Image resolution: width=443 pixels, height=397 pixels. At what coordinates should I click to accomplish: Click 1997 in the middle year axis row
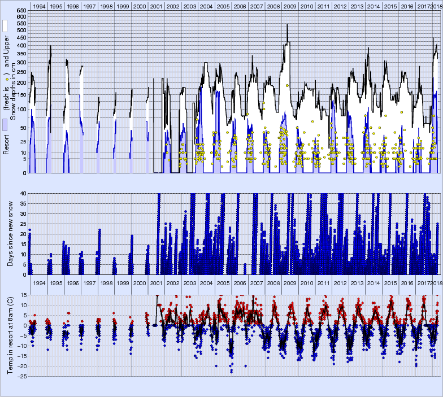click(89, 283)
